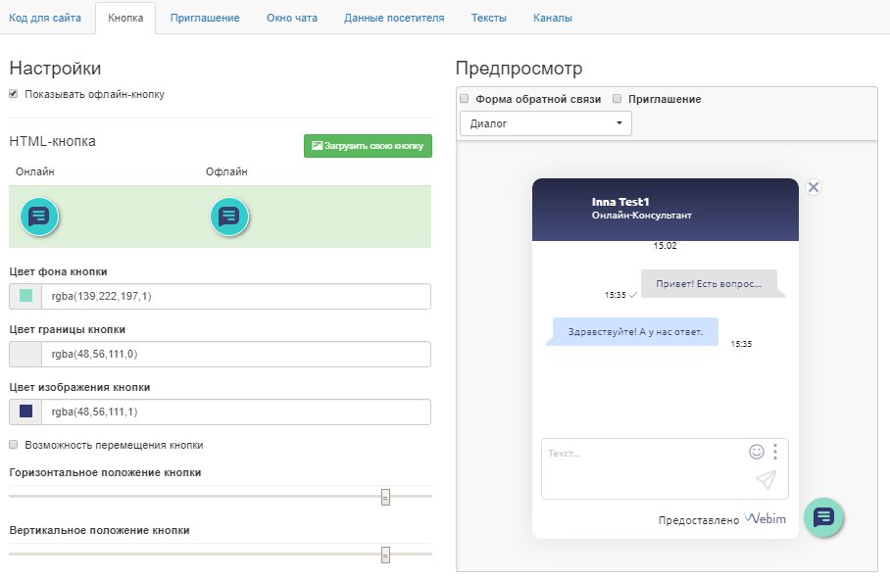The width and height of the screenshot is (890, 581).
Task: Open chat options three-dot menu
Action: [775, 452]
